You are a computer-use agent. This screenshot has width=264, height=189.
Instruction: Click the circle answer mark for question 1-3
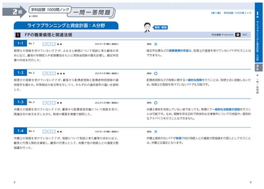point(156,102)
